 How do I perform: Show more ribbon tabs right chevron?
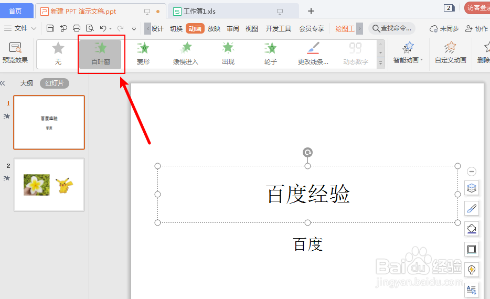360,29
